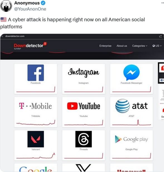Open the Valorant outage card
164x172 pixels.
[36, 145]
